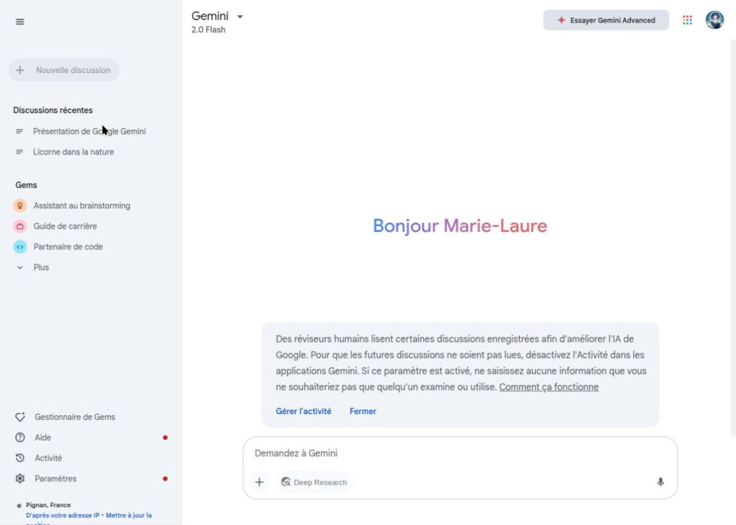736x525 pixels.
Task: Click the code brackets icon for Partenaire de code
Action: (x=20, y=247)
